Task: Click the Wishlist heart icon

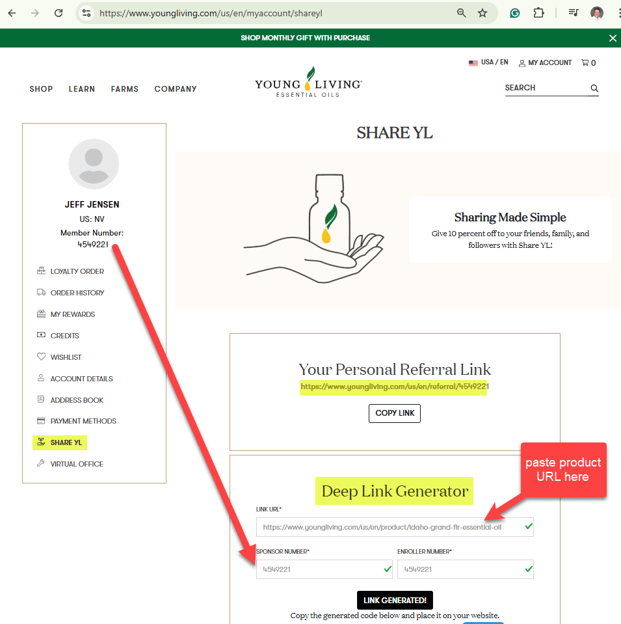Action: coord(41,357)
